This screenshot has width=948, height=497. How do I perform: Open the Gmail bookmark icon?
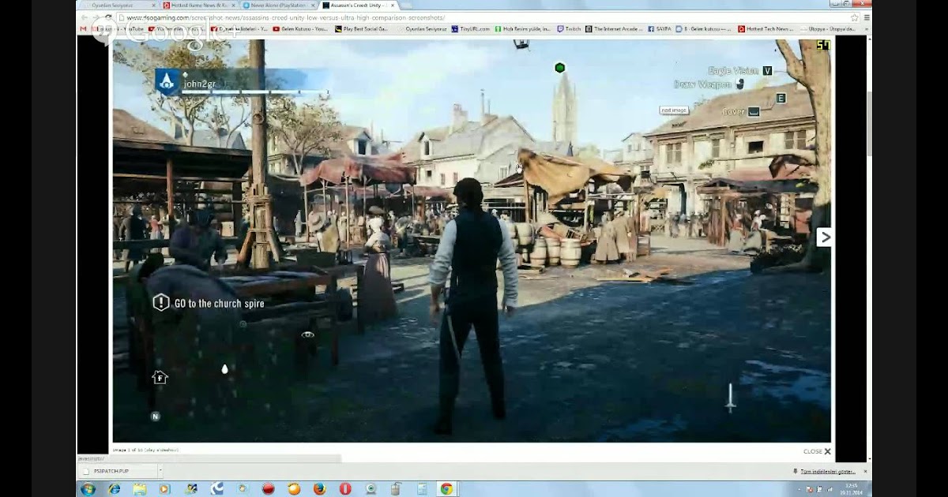pos(83,28)
